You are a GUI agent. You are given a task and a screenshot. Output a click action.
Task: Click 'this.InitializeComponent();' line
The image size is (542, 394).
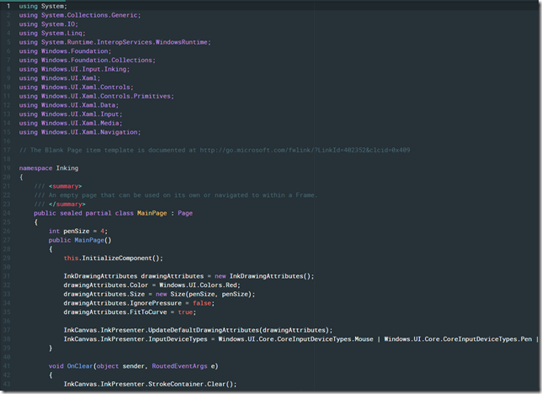[113, 258]
